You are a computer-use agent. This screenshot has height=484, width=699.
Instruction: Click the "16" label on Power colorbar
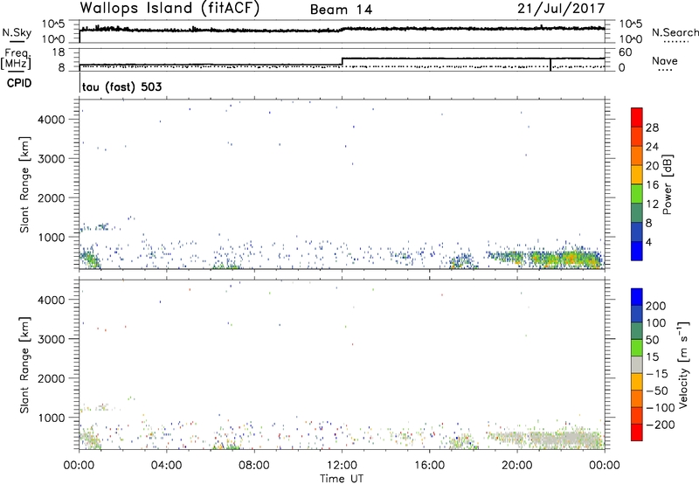pos(652,185)
